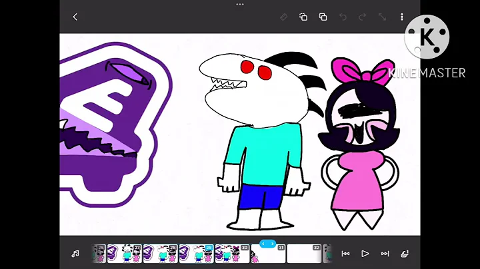
Task: Select frame 30 thumbnail
Action: [232, 254]
